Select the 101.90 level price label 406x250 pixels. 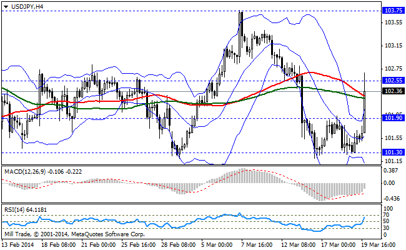[x=394, y=118]
